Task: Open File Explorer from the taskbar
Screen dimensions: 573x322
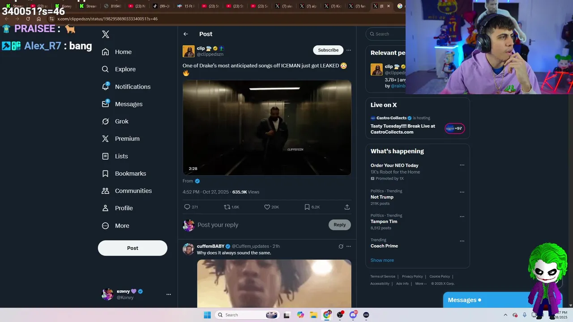Action: (x=314, y=315)
